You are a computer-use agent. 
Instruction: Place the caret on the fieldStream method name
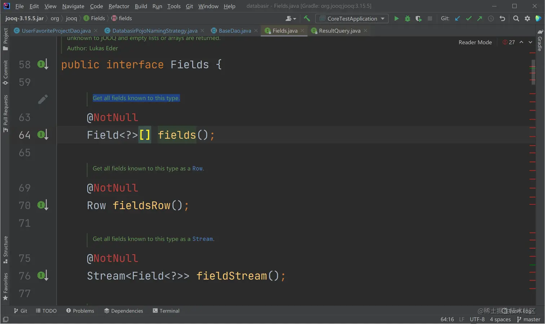pos(231,276)
